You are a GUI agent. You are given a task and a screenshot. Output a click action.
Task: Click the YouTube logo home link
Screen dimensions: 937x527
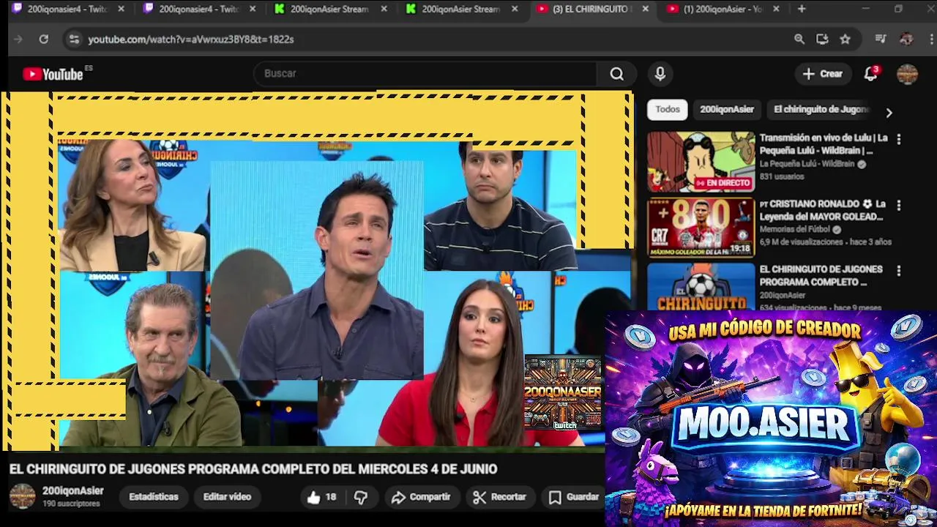53,74
